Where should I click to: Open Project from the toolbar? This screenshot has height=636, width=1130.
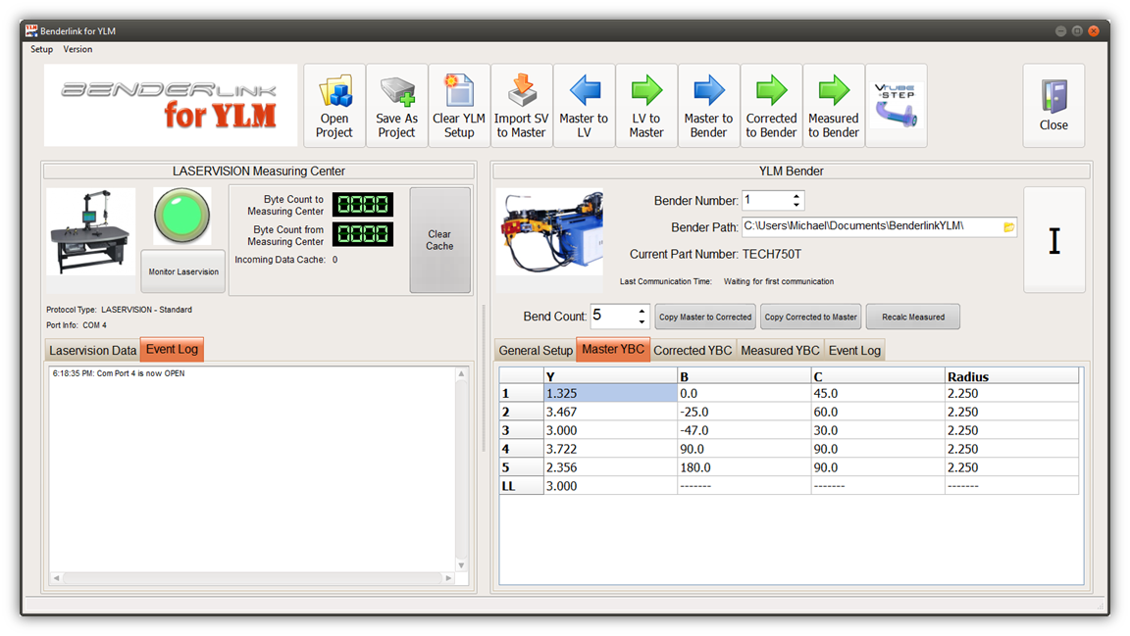334,106
